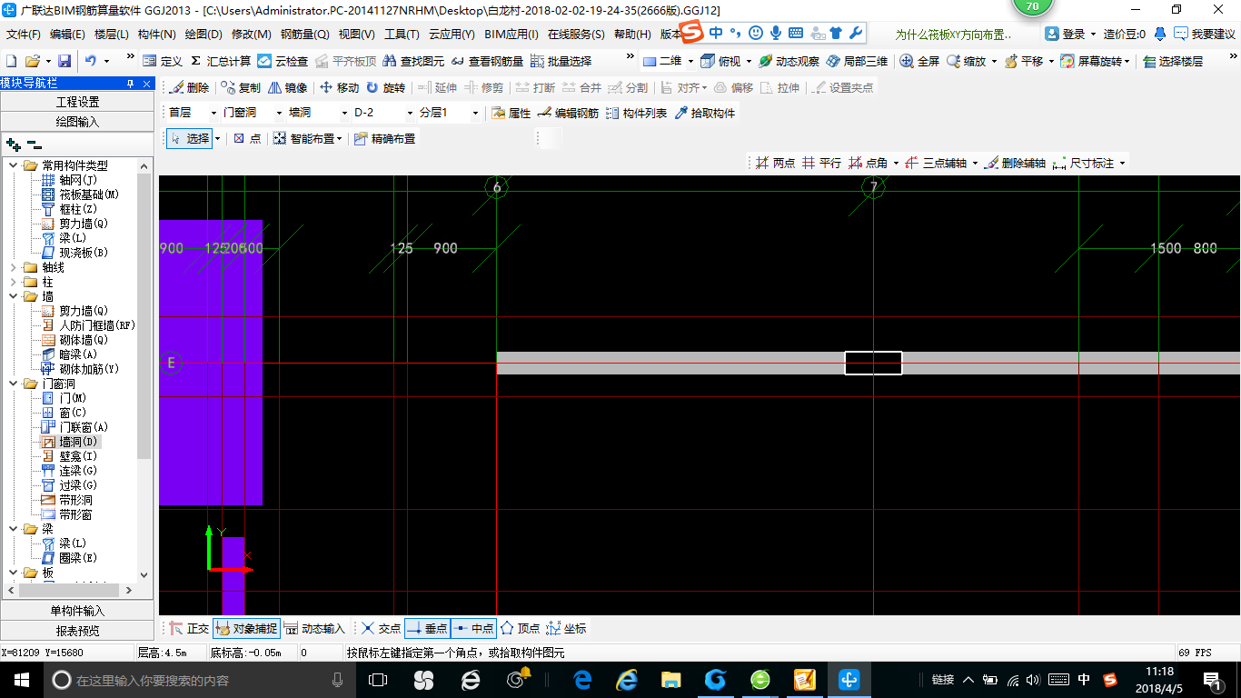Toggle 坐标 coordinate snap
1241x698 pixels.
566,628
